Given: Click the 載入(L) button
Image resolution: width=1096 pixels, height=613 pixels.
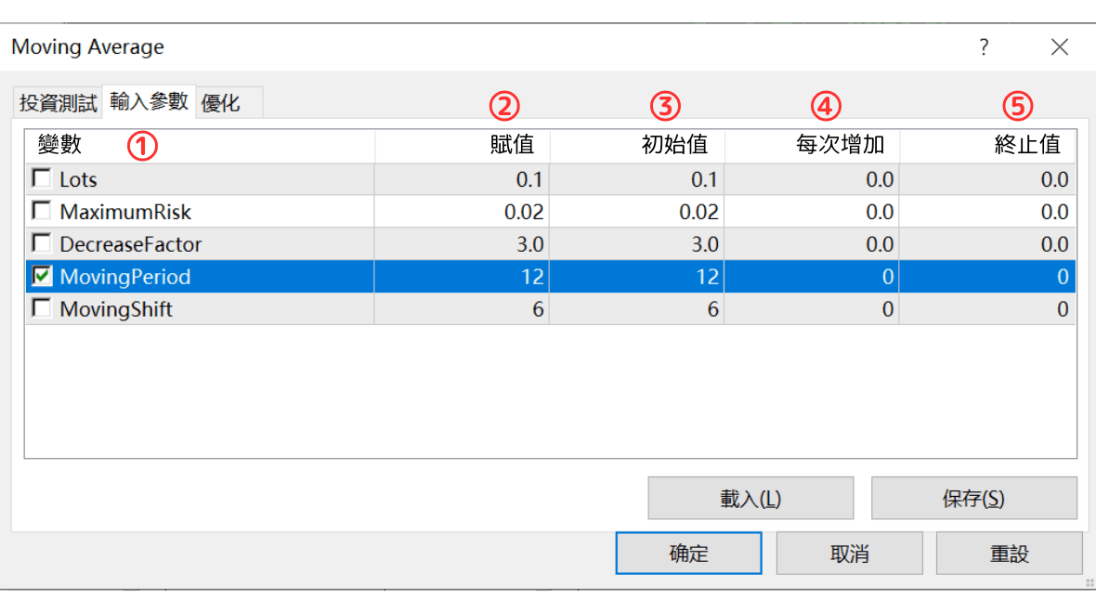Looking at the screenshot, I should click(750, 498).
